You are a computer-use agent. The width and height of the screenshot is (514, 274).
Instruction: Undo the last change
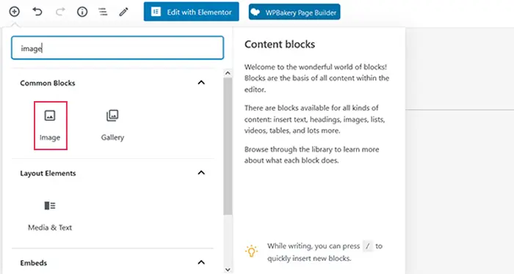[37, 12]
